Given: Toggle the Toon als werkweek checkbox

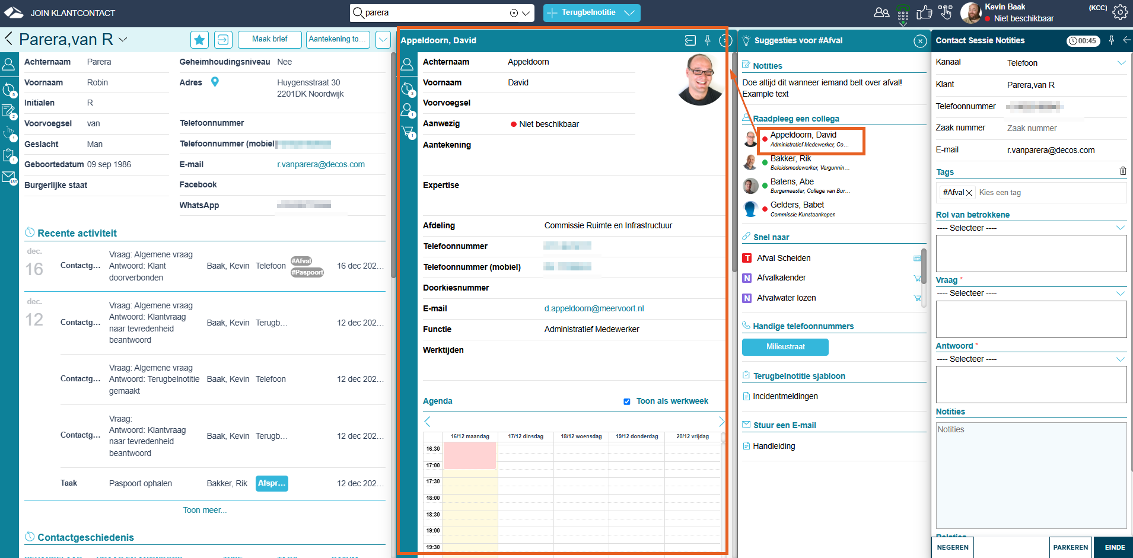Looking at the screenshot, I should (626, 401).
